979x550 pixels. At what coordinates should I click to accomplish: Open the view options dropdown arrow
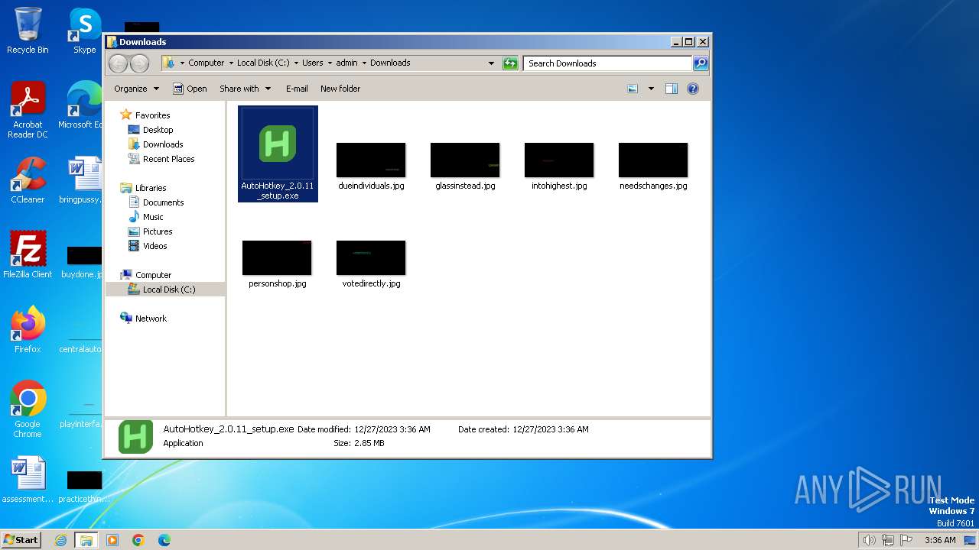tap(651, 89)
